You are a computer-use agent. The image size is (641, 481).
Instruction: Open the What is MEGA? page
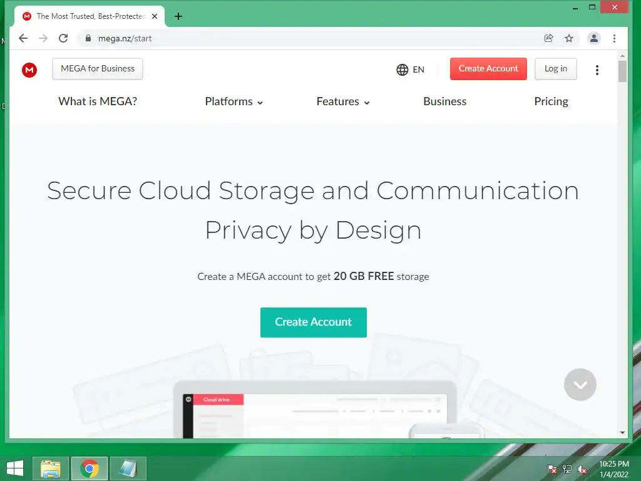[x=98, y=101]
